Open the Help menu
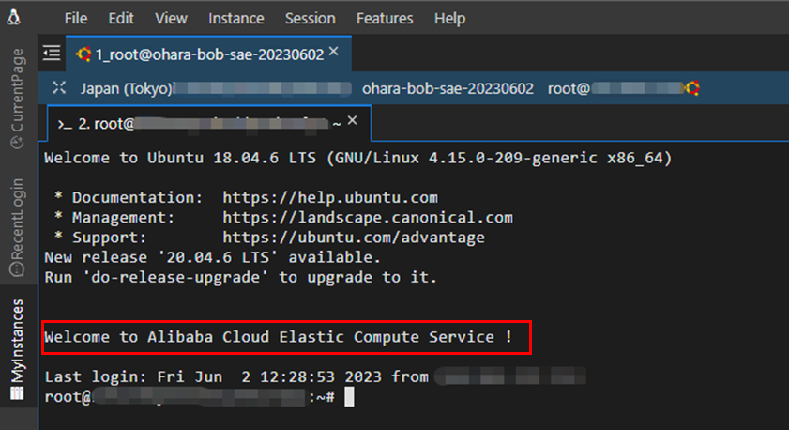This screenshot has width=789, height=430. [x=449, y=18]
